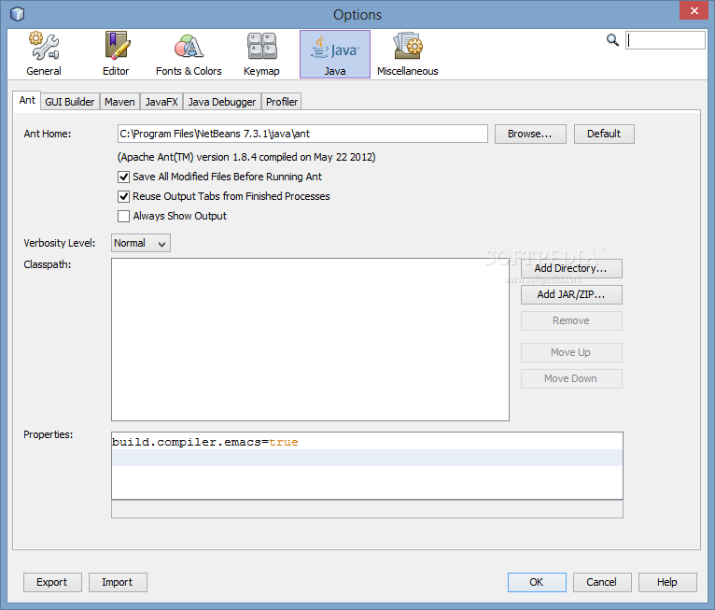Screen dimensions: 715x610
Task: Click the Ant Home path field
Action: (302, 135)
